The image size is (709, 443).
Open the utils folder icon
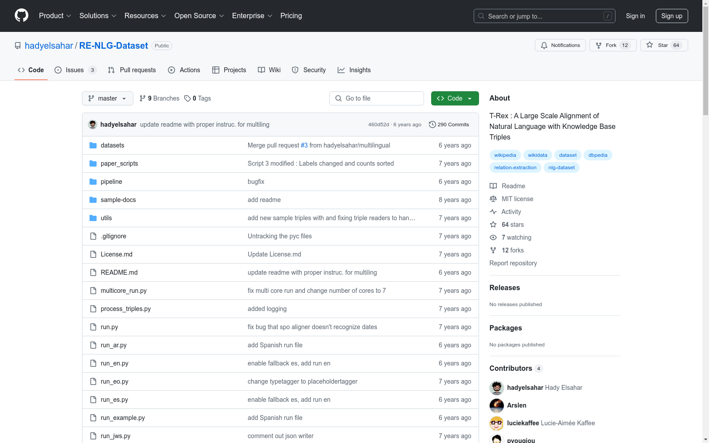pyautogui.click(x=93, y=218)
